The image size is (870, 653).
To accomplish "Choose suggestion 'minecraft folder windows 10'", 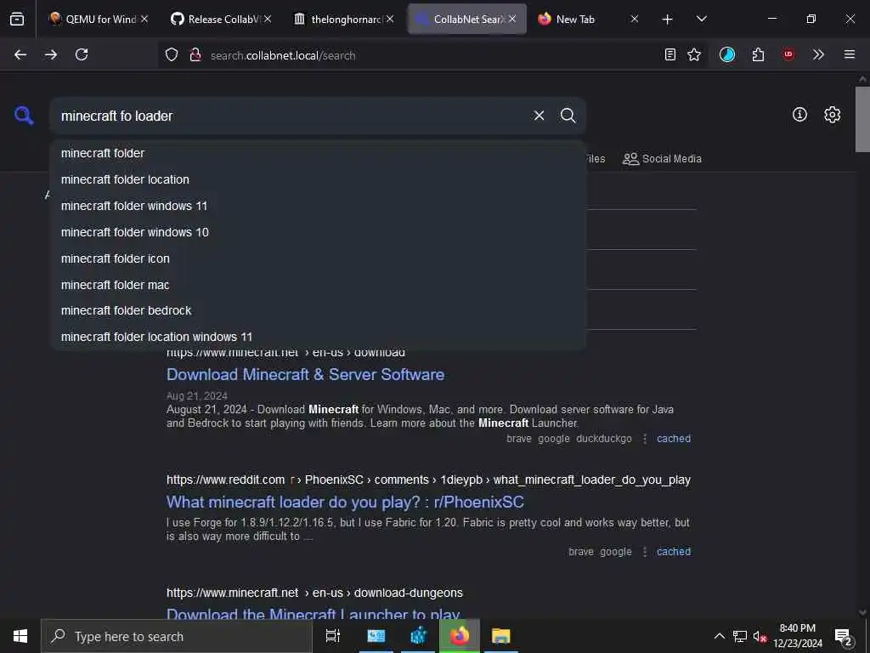I will click(318, 232).
